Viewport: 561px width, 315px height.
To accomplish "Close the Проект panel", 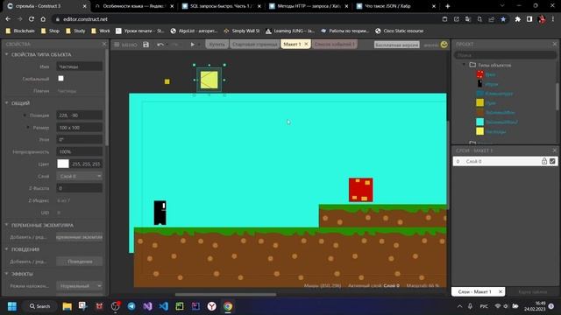I will 555,44.
